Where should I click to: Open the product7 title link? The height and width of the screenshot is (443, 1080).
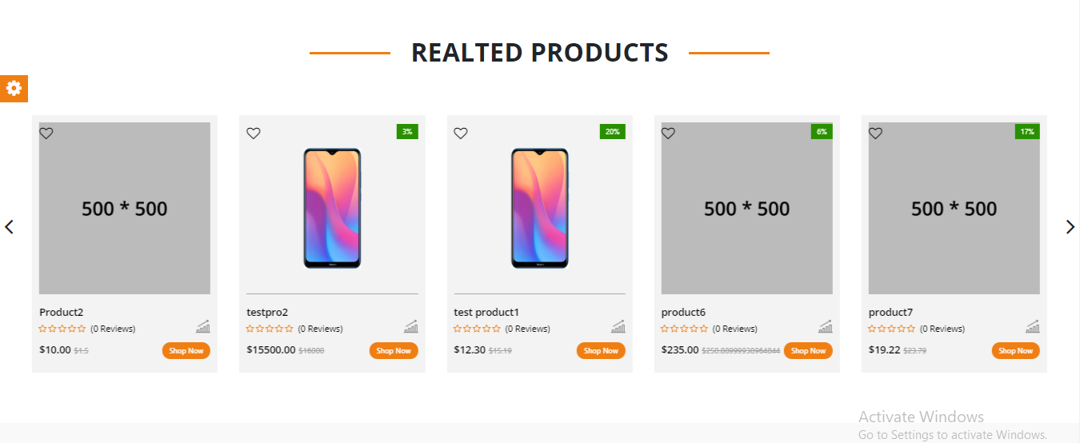pos(890,313)
